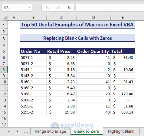Viewport: 144px width, 136px height.
Task: Select row 17 header
Action: pyautogui.click(x=4, y=124)
